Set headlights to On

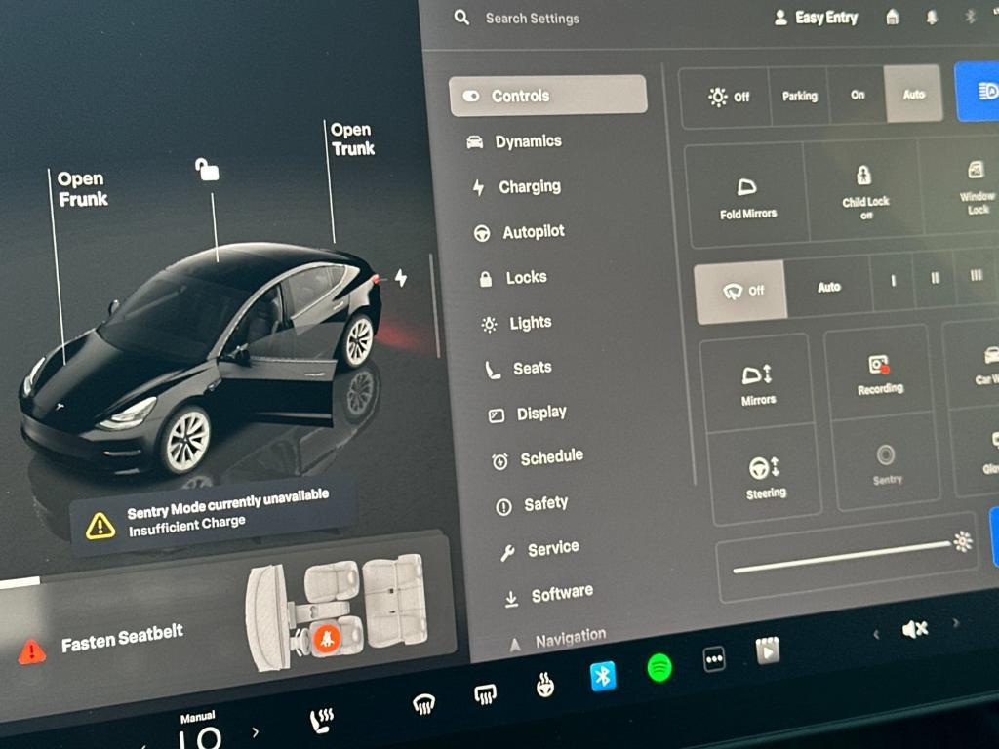[858, 95]
